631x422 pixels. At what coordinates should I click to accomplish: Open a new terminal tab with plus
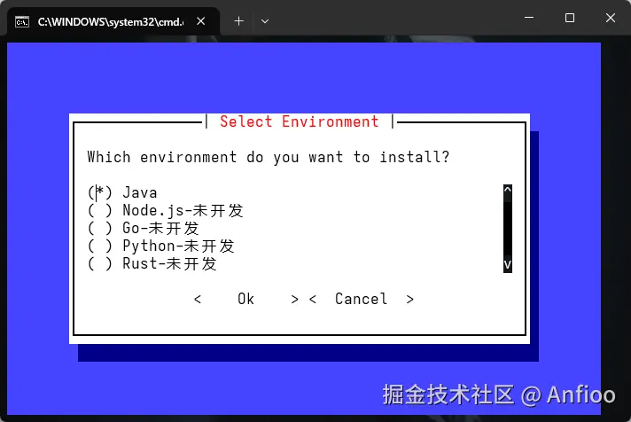tap(238, 21)
